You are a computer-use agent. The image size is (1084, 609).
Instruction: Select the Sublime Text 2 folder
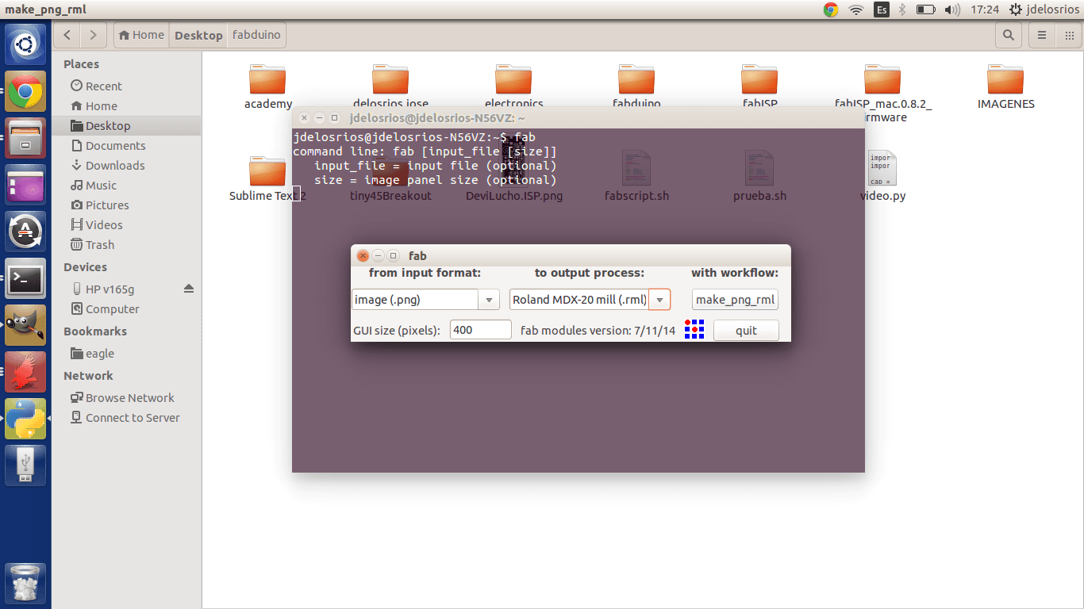coord(267,178)
